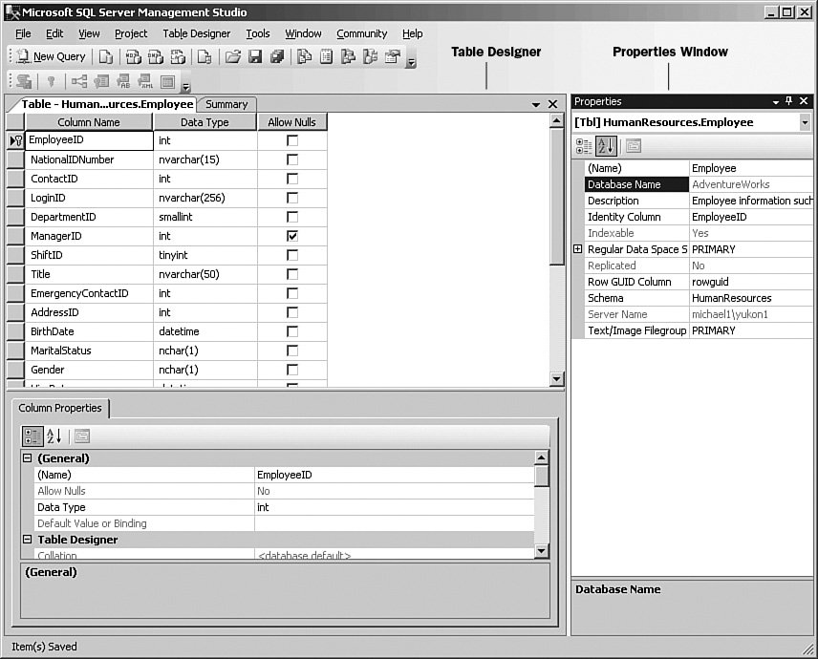Screen dimensions: 818x659
Task: Show Template Explorer from the toolbar
Action: (370, 56)
